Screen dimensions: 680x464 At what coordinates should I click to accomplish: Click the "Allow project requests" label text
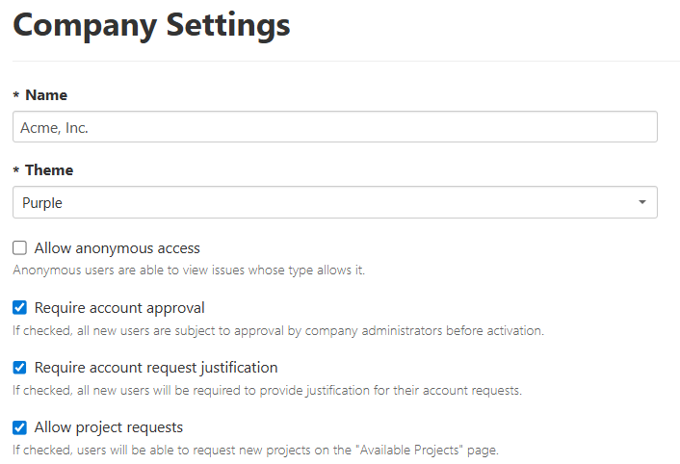tap(108, 427)
